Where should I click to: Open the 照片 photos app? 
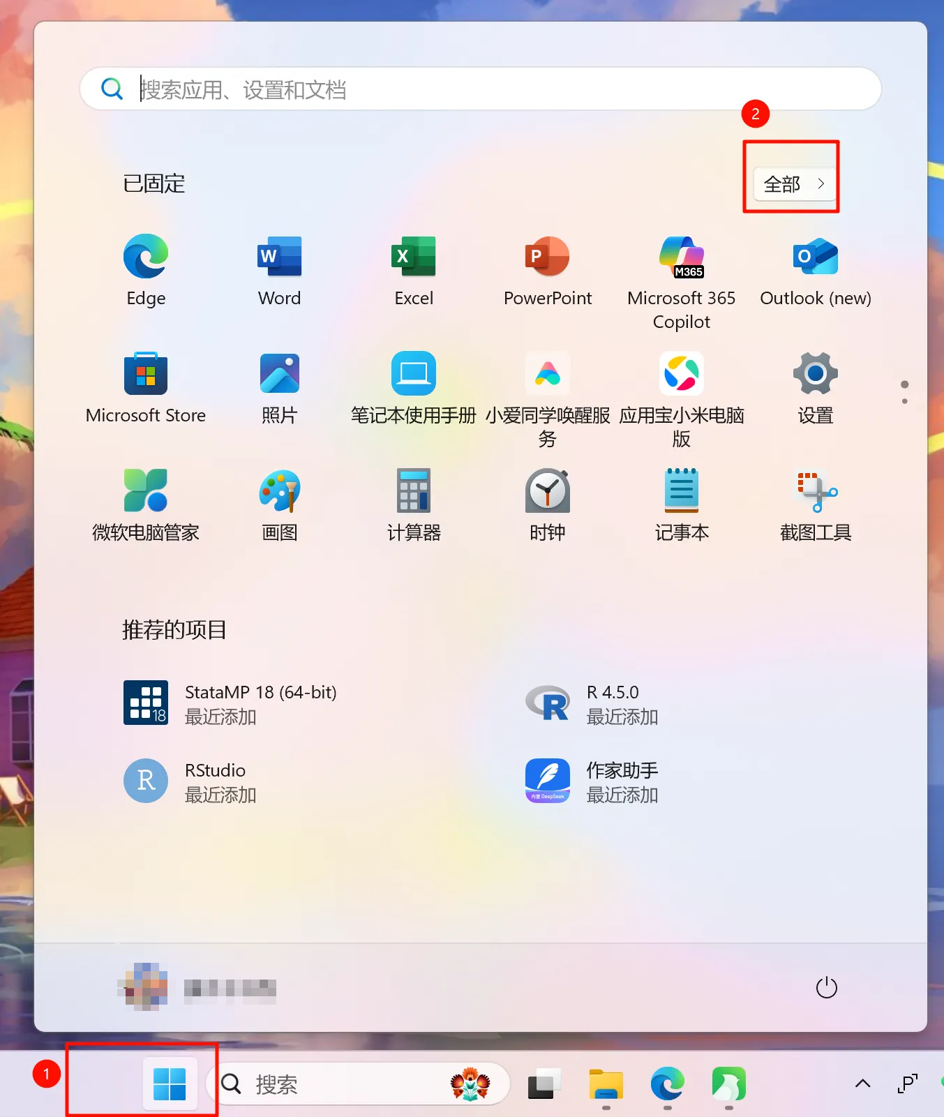pos(280,389)
